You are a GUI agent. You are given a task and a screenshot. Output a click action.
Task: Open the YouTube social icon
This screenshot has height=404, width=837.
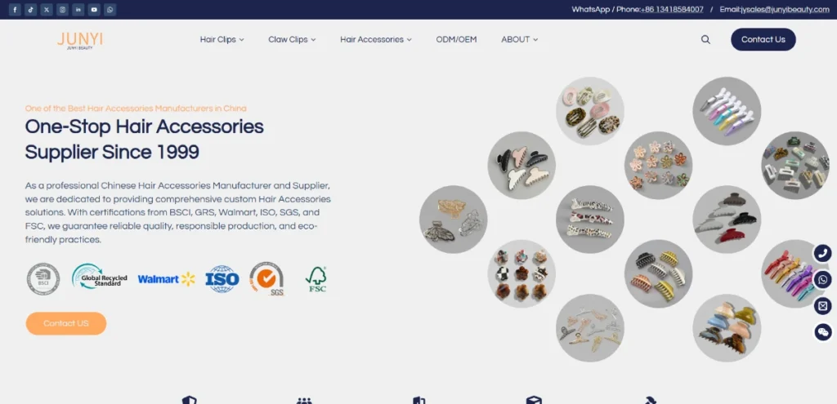click(94, 10)
